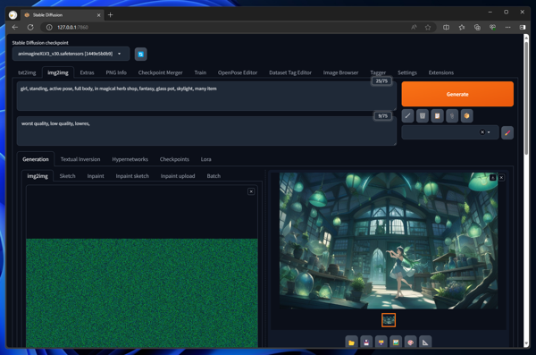Open the browser essentials heart icon
536x355 pixels.
click(492, 28)
